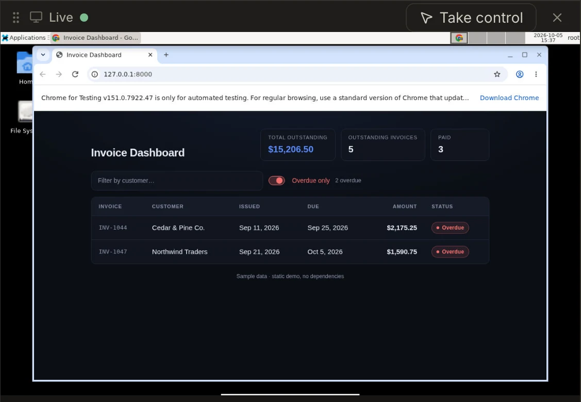Viewport: 581px width, 402px height.
Task: Click the Total Outstanding $15,206.50 card
Action: tap(298, 144)
